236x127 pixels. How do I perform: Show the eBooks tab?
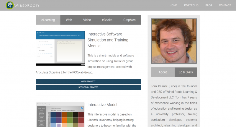(x=107, y=20)
